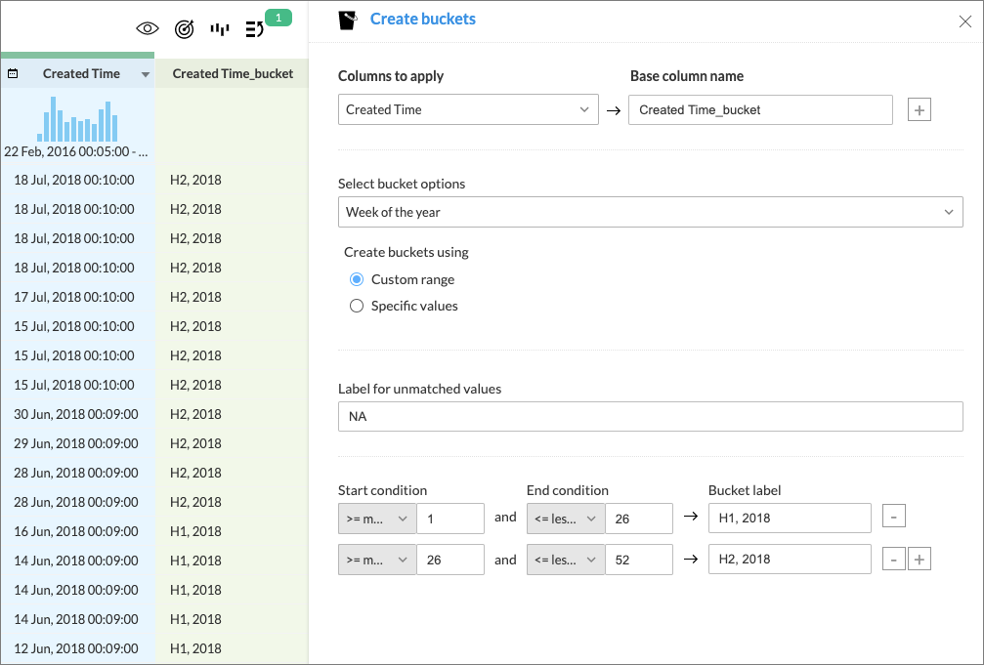The height and width of the screenshot is (665, 984).
Task: Click the Label for unmatched values field
Action: point(650,417)
